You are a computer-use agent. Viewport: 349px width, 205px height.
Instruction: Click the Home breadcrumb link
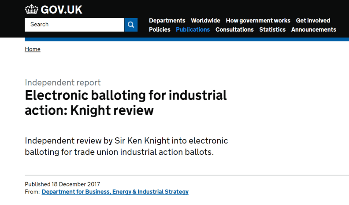(x=33, y=49)
